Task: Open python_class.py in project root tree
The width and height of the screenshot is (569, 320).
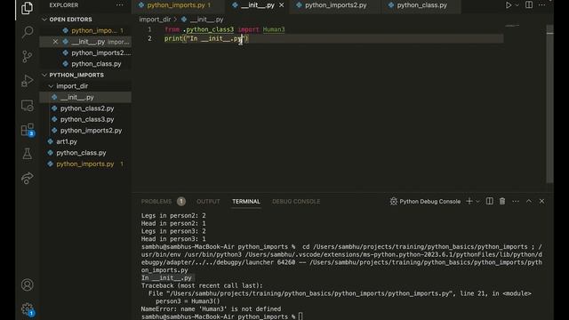Action: click(x=81, y=153)
